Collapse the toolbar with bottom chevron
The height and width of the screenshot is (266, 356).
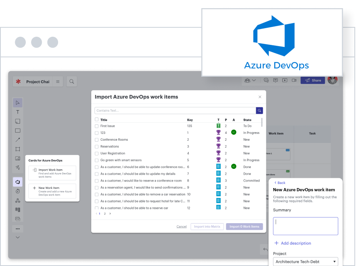click(18, 237)
